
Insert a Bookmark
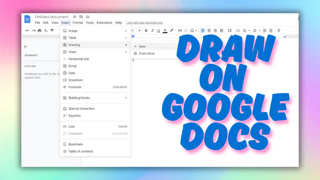tap(95, 144)
